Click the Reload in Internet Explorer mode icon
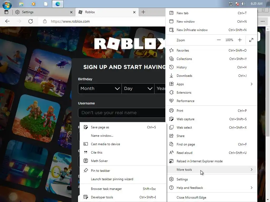 point(171,161)
